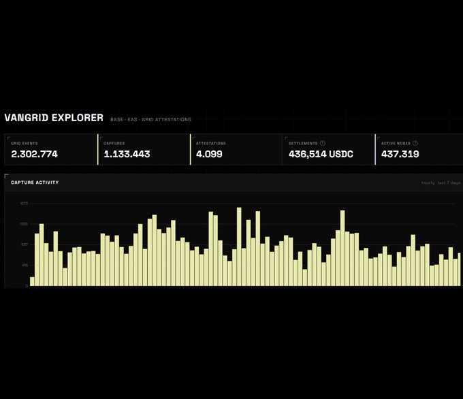Click the 0 y-axis label

coord(27,286)
